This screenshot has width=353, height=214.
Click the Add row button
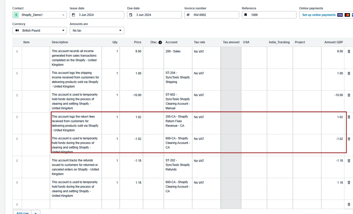pos(22,213)
